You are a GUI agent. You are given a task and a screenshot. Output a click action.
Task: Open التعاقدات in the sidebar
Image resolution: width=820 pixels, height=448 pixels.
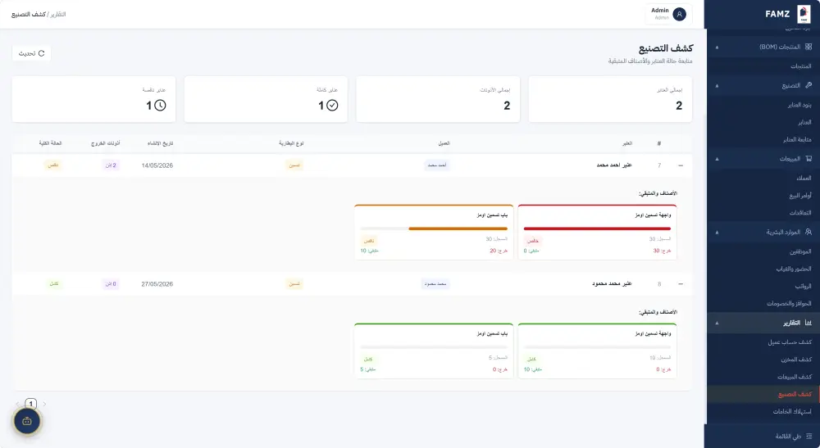(x=800, y=212)
